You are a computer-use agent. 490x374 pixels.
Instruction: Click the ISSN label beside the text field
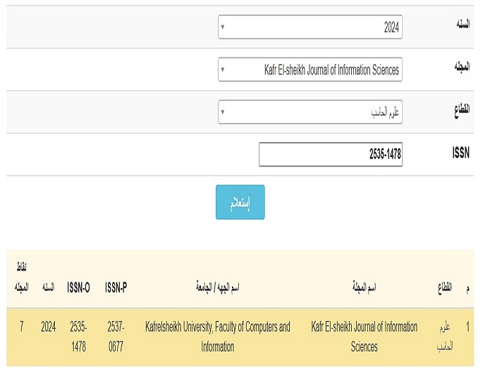pos(461,152)
